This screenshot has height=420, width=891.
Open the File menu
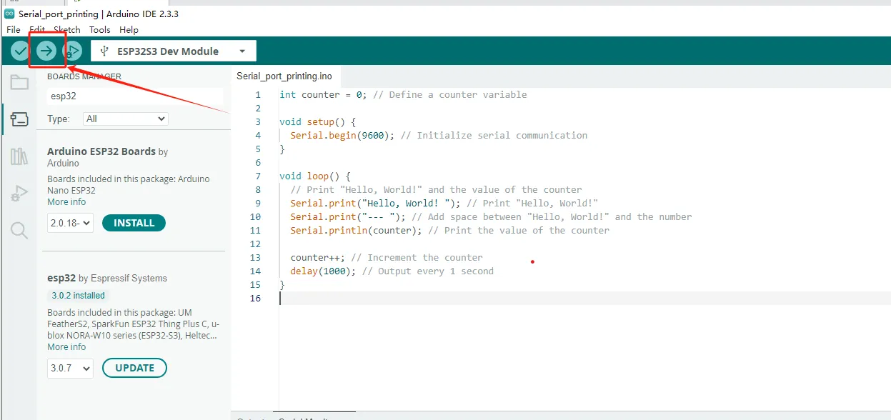[x=14, y=29]
